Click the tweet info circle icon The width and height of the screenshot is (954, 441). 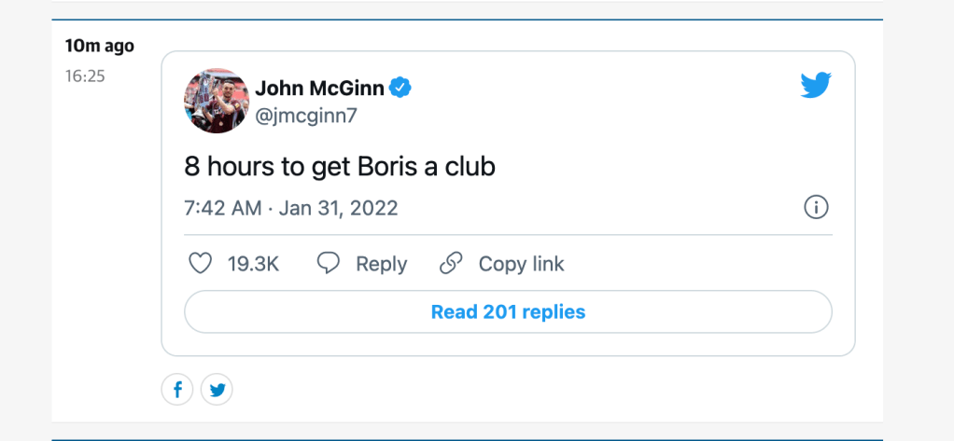click(816, 207)
